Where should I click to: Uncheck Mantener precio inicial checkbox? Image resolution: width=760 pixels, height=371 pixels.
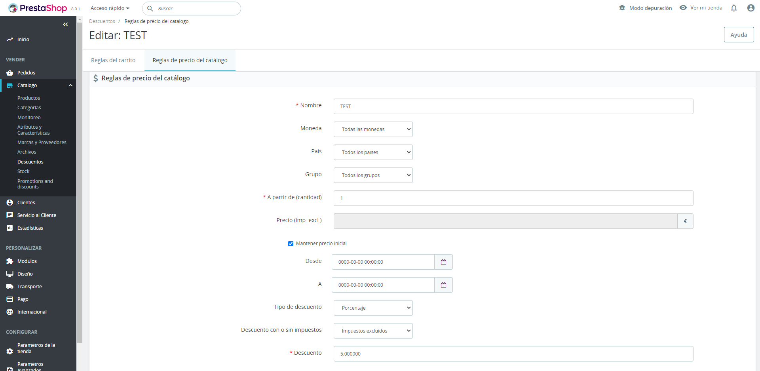291,244
